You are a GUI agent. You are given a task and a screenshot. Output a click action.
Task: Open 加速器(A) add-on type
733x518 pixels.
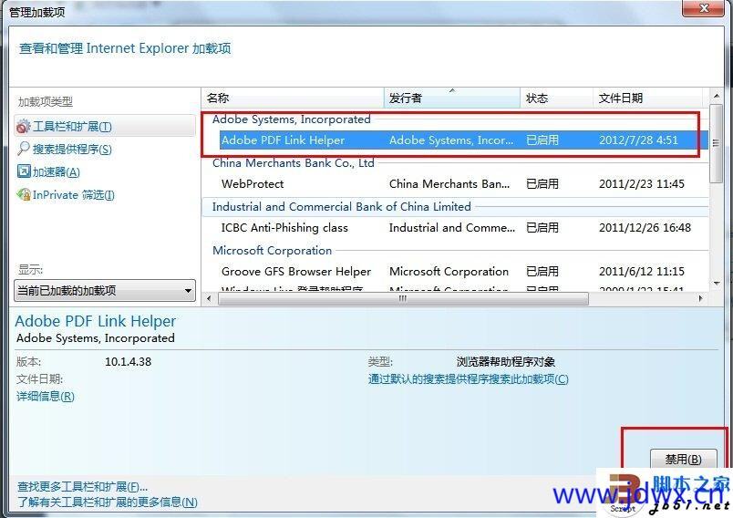57,172
